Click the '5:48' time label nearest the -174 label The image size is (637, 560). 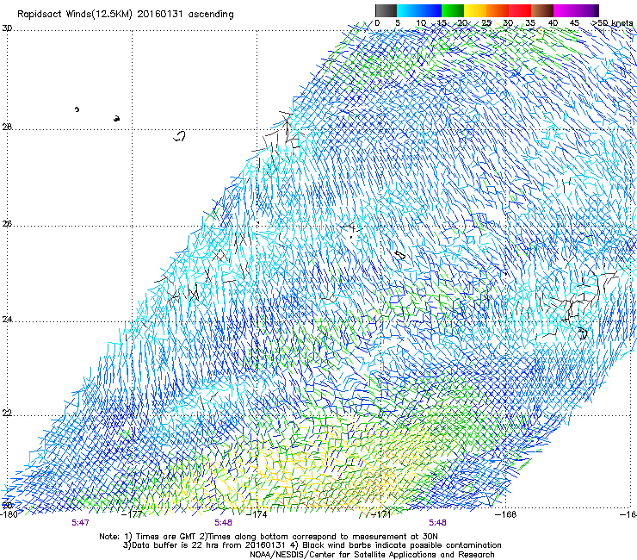click(x=224, y=523)
